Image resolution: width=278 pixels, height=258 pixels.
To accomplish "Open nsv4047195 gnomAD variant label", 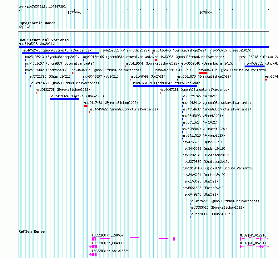I will point(233,70).
